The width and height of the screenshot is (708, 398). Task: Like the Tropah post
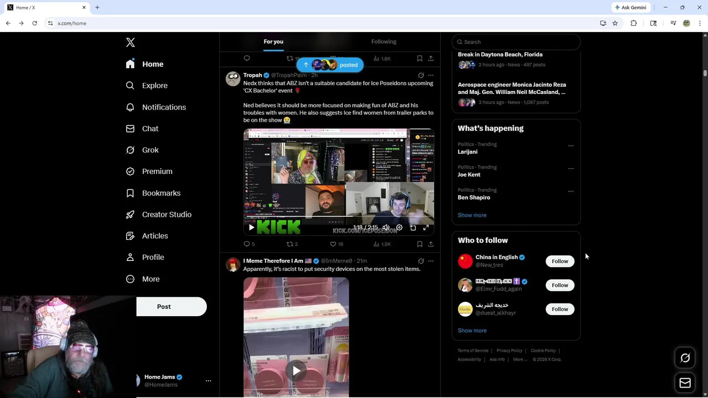tap(336, 244)
